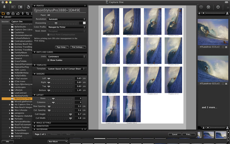
Task: Click the Undo curved arrow icon
Action: (29, 7)
